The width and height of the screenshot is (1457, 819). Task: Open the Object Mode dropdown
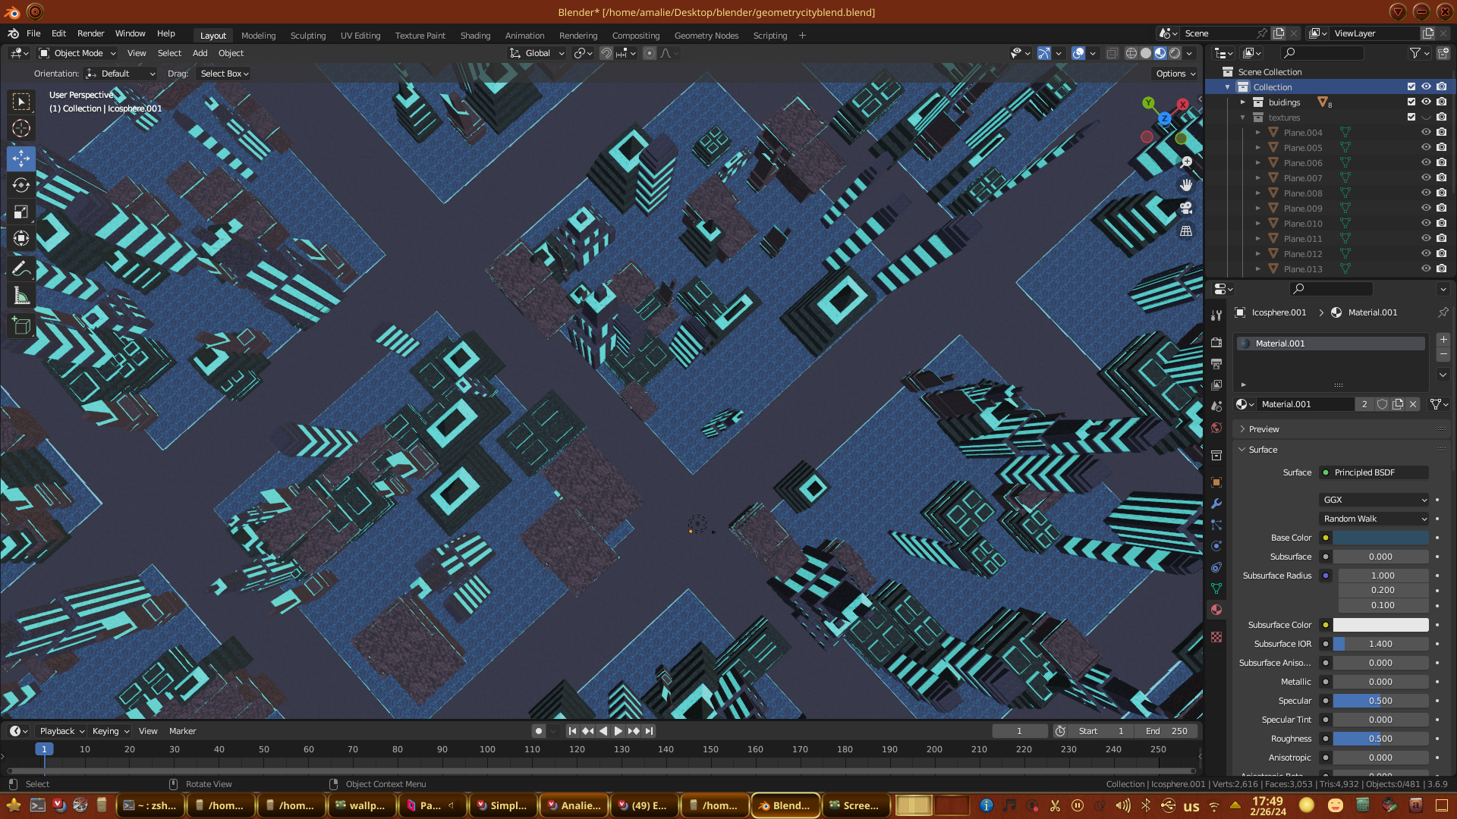78,53
